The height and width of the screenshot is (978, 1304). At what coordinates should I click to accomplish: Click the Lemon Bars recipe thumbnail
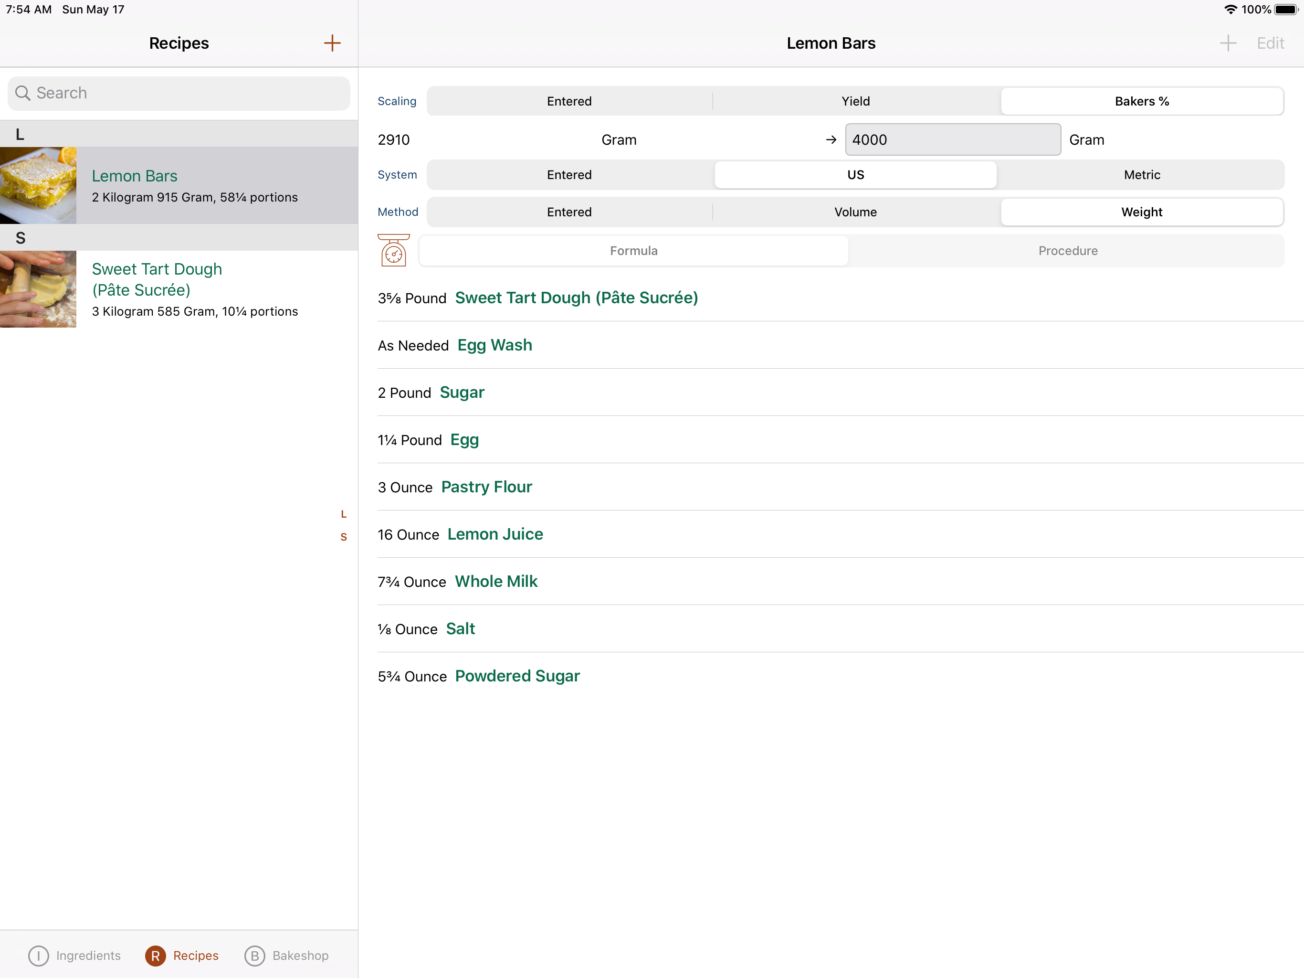38,185
